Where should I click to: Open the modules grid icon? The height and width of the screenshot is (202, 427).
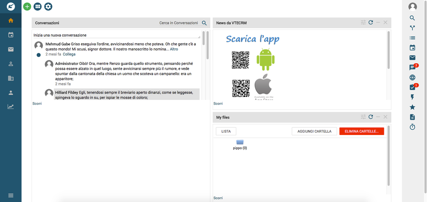point(38,6)
